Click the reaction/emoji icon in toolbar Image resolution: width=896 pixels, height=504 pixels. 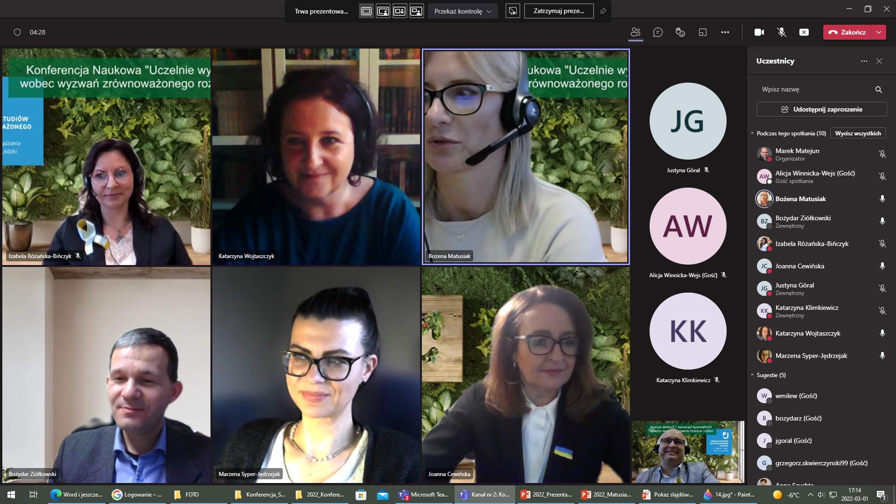pos(680,32)
